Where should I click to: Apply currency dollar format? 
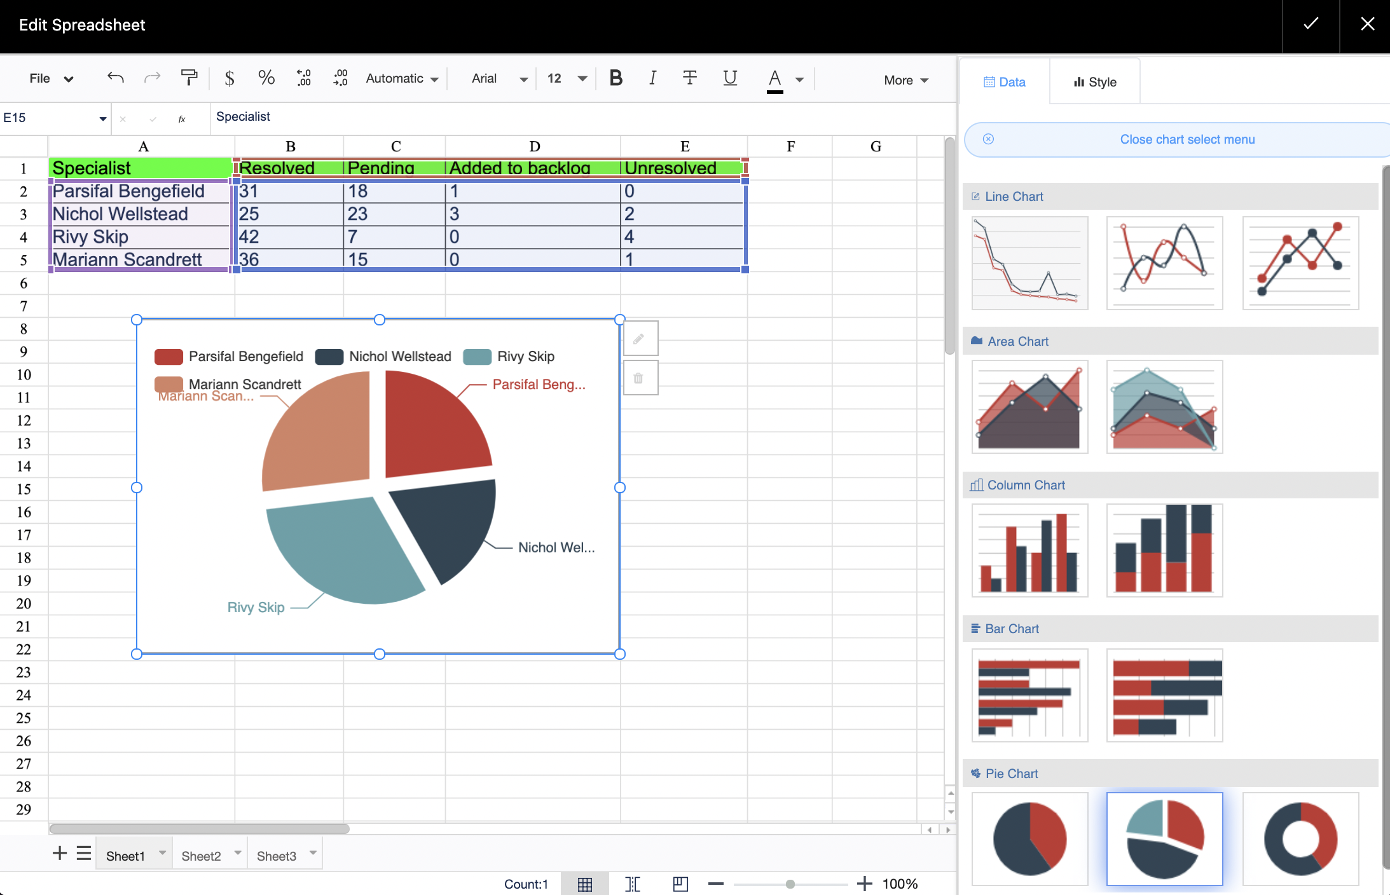coord(230,78)
